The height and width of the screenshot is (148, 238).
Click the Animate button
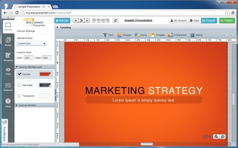[x=62, y=21]
